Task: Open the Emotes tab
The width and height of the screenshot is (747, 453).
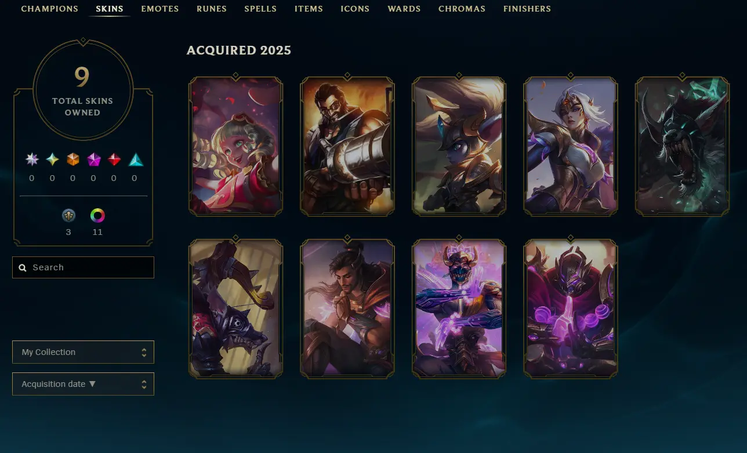Action: pyautogui.click(x=160, y=9)
